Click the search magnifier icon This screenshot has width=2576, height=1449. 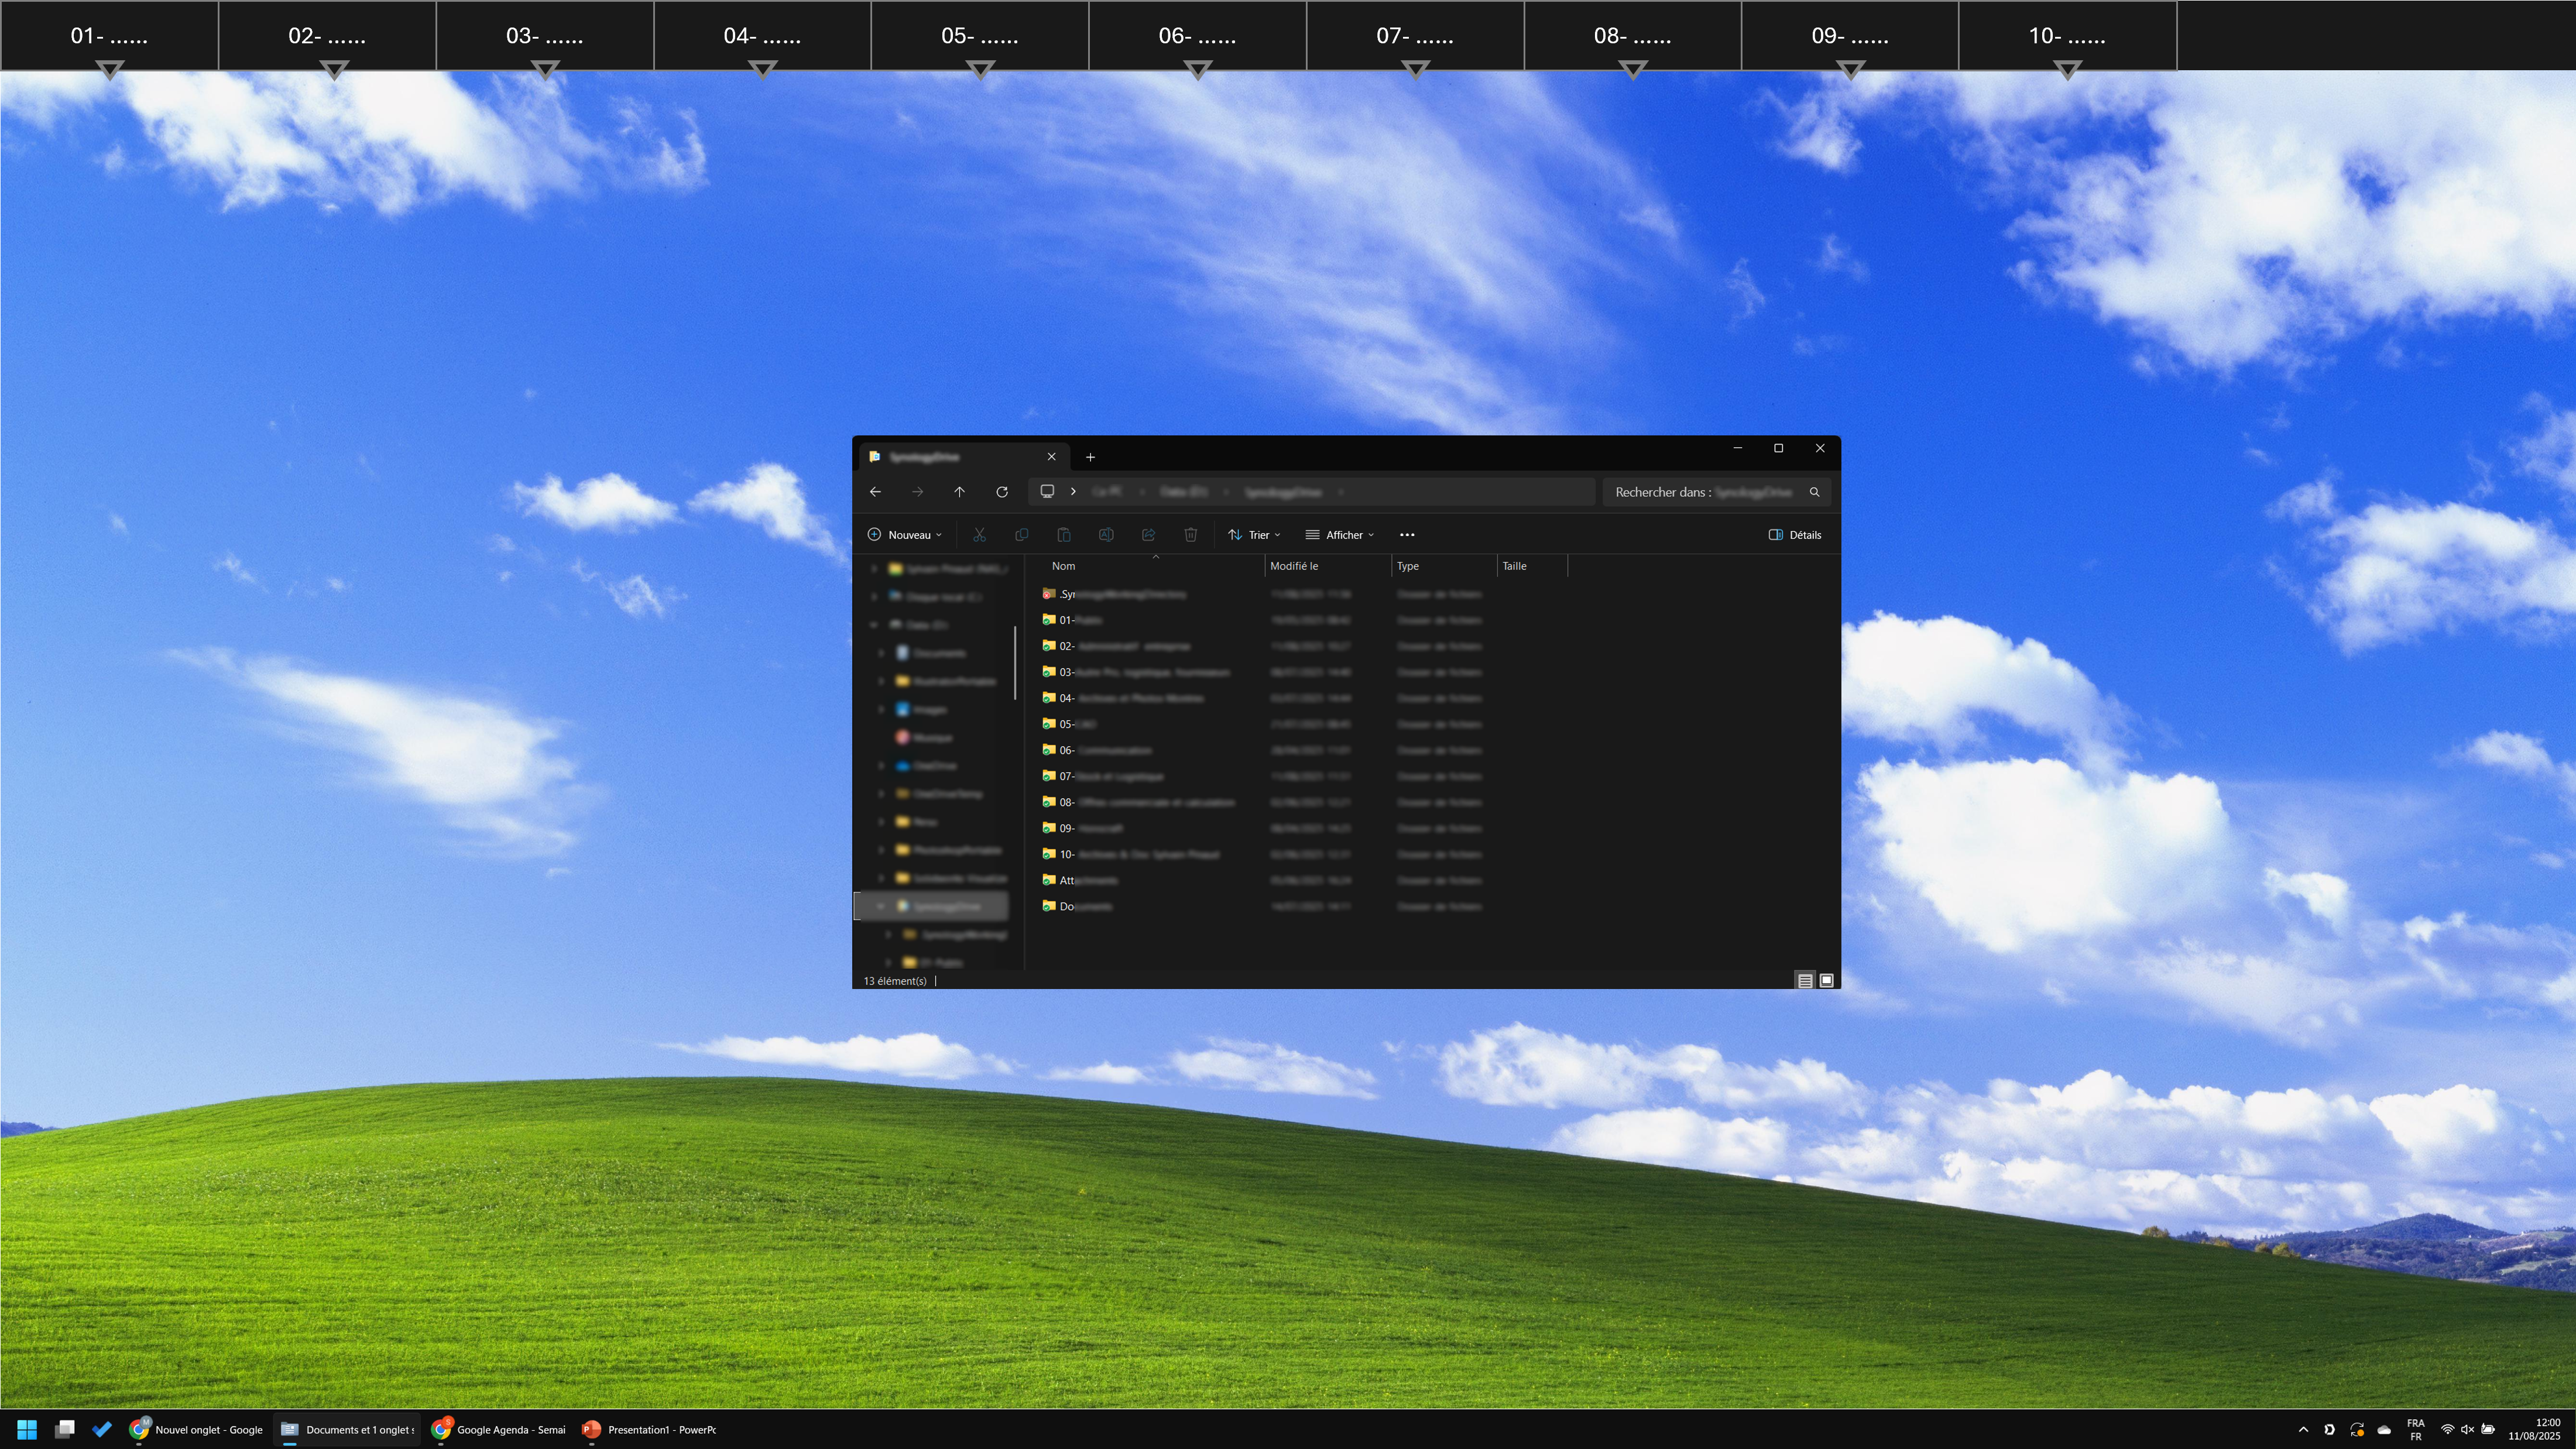1814,492
